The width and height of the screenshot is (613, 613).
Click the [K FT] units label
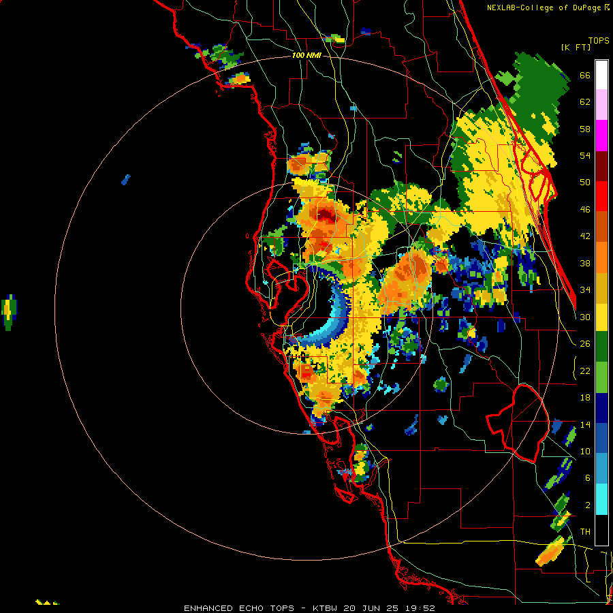point(576,47)
